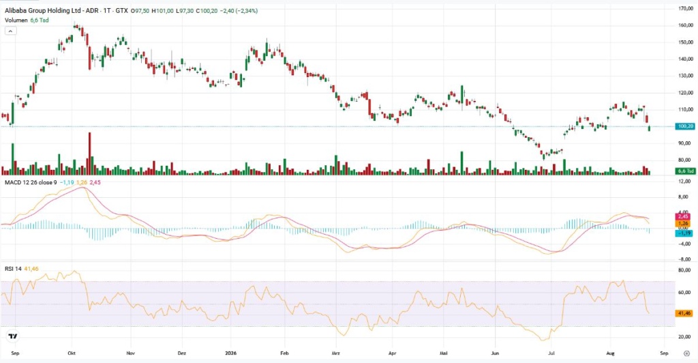Click the 120,00 price axis label
The width and height of the screenshot is (698, 363).
686,93
